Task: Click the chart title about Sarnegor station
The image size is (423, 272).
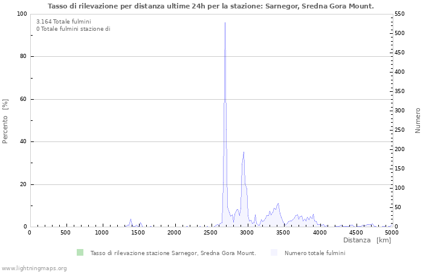Action: [210, 5]
